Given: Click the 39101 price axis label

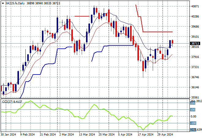Looking at the screenshot, I should [x=195, y=37].
